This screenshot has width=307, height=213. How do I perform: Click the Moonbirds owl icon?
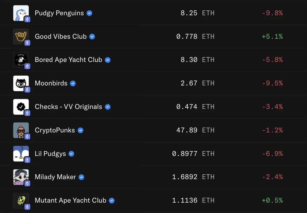click(20, 83)
